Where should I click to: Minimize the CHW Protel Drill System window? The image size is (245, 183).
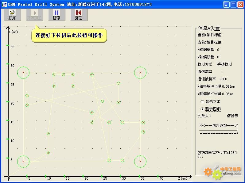click(x=226, y=5)
